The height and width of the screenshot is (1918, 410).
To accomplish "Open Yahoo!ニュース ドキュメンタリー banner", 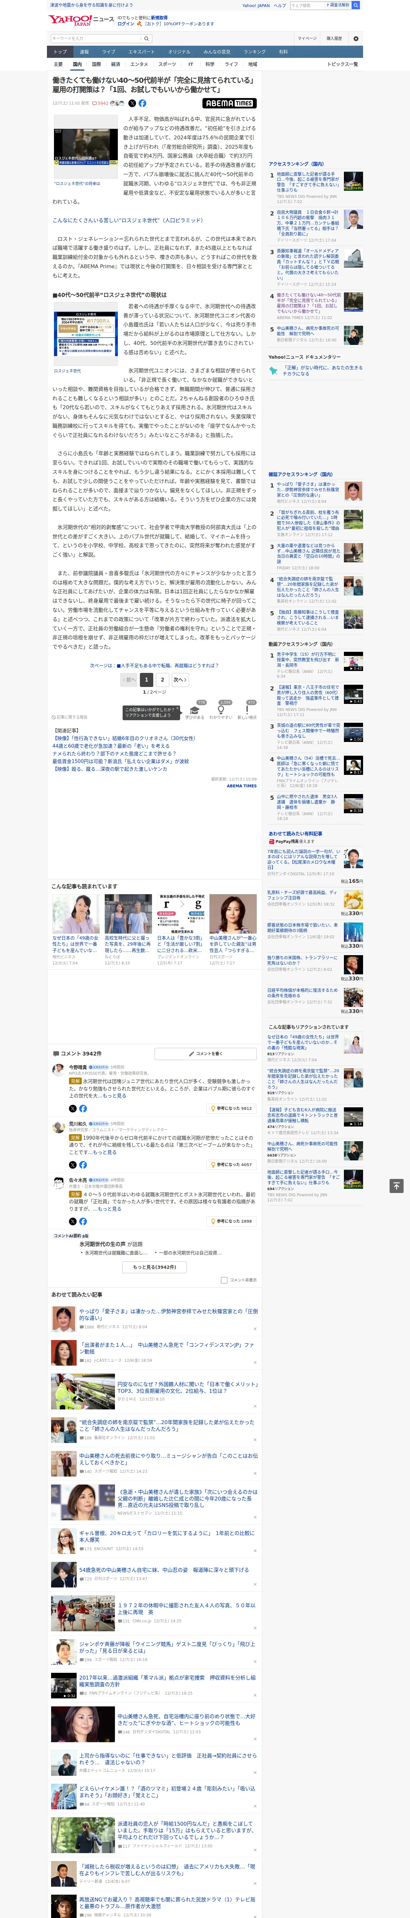I will click(x=315, y=370).
